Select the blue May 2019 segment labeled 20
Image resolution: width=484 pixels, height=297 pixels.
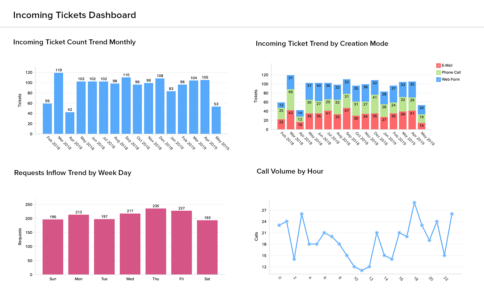(422, 110)
